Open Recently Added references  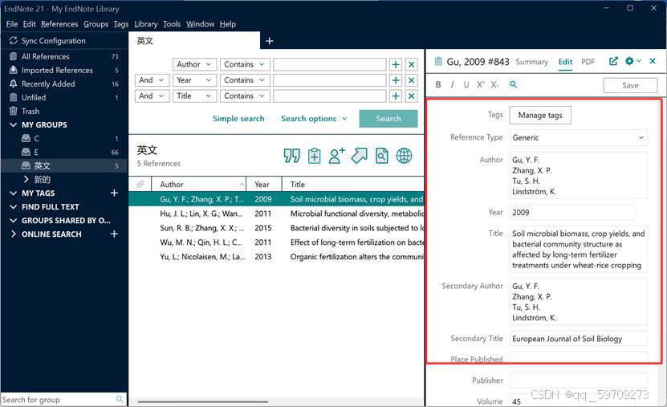(63, 83)
